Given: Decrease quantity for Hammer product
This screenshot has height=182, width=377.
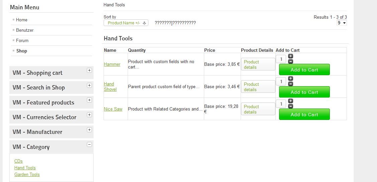Looking at the screenshot, I should [290, 61].
